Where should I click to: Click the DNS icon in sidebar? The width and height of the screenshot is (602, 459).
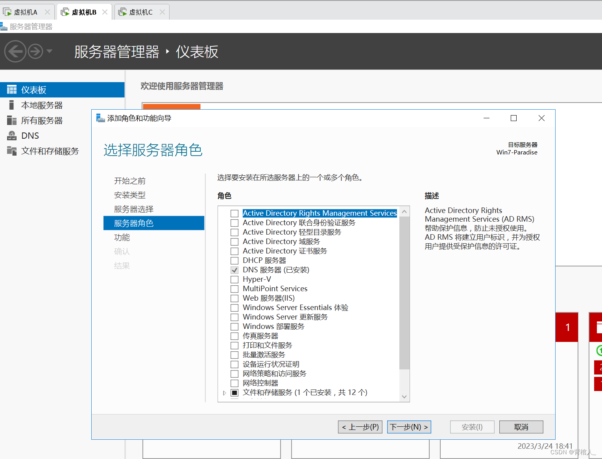tap(12, 136)
